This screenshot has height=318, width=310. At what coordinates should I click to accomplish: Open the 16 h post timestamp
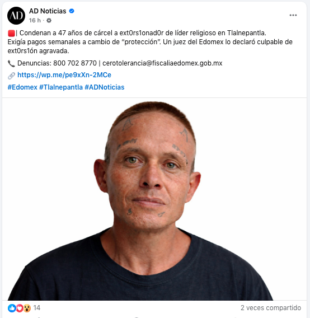tap(35, 21)
